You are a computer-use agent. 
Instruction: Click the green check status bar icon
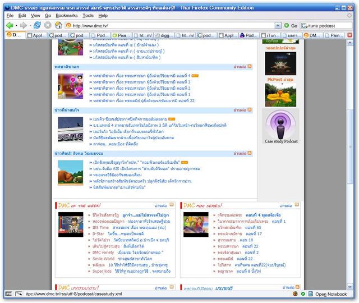pyautogui.click(x=303, y=294)
